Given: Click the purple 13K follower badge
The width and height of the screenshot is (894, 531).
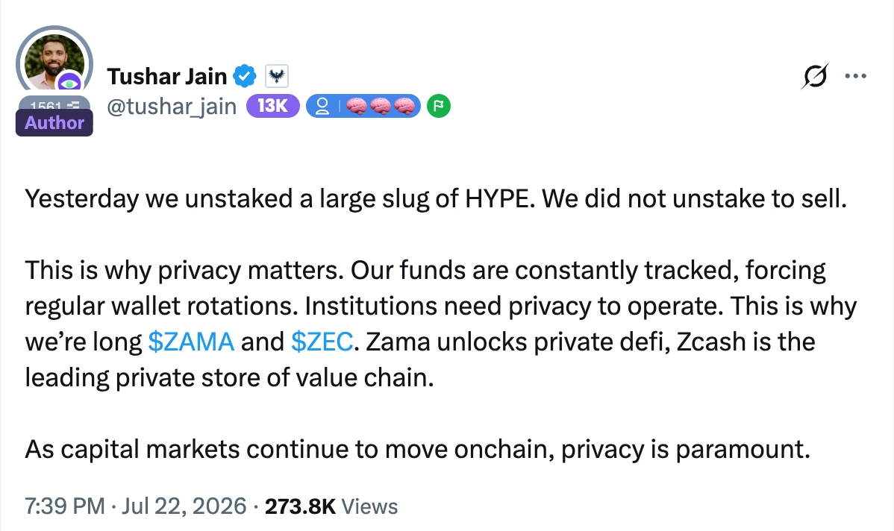Looking at the screenshot, I should [272, 106].
